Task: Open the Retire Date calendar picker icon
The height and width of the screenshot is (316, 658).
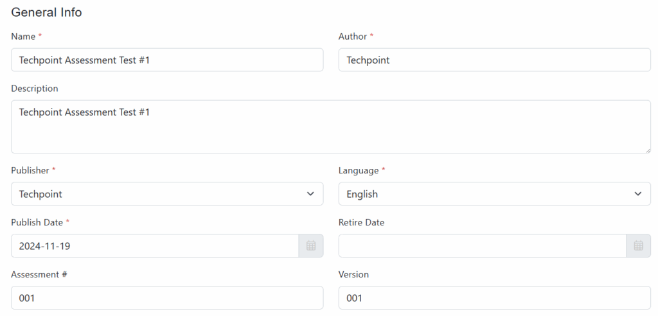Action: click(x=638, y=246)
